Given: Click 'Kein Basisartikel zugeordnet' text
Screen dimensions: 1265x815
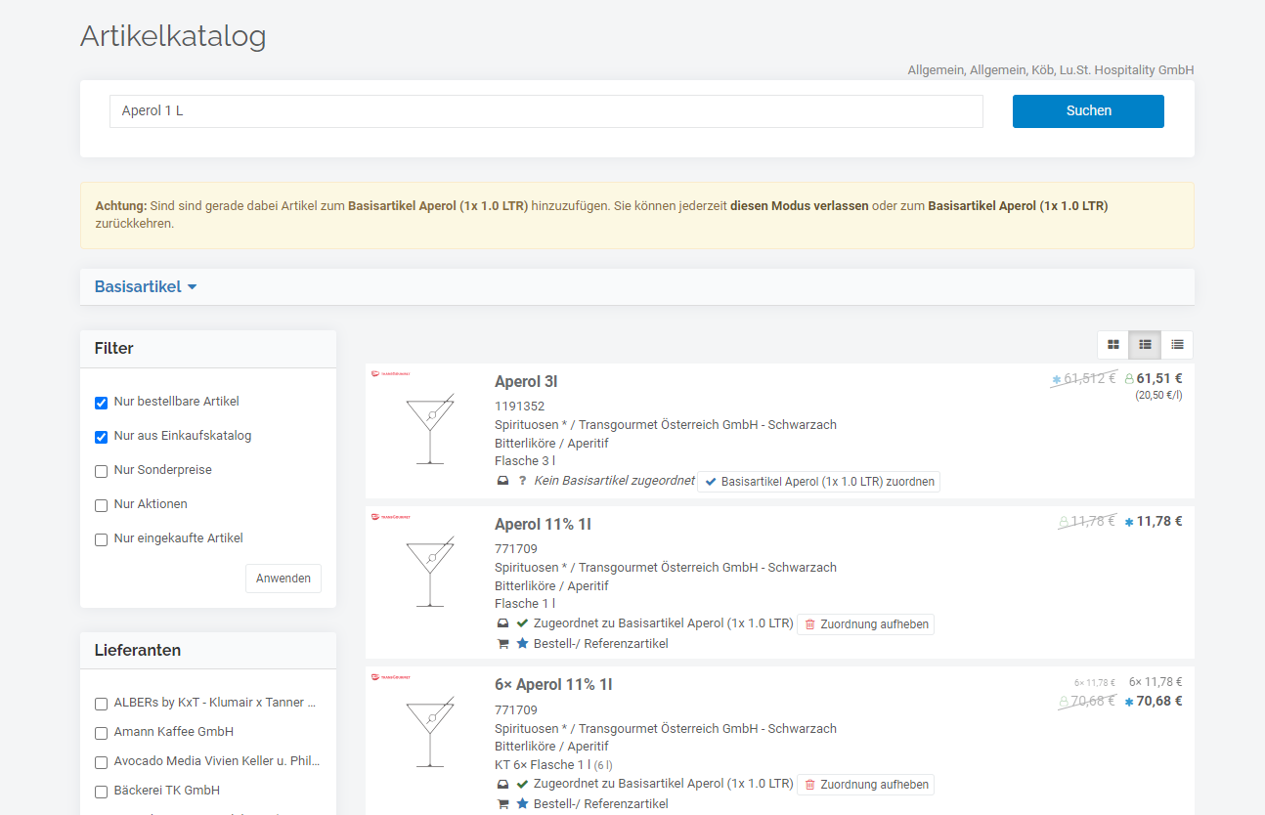Looking at the screenshot, I should point(614,481).
